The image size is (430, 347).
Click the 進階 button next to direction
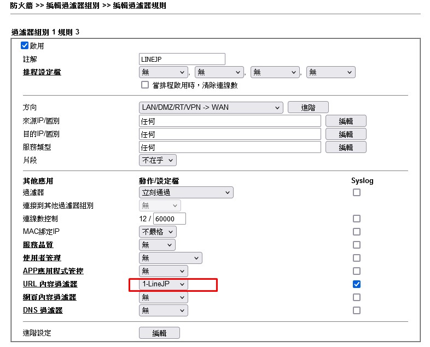[x=308, y=108]
